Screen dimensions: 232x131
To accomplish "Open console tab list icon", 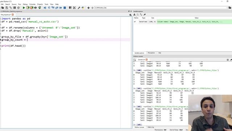I will pyautogui.click(x=134, y=60).
